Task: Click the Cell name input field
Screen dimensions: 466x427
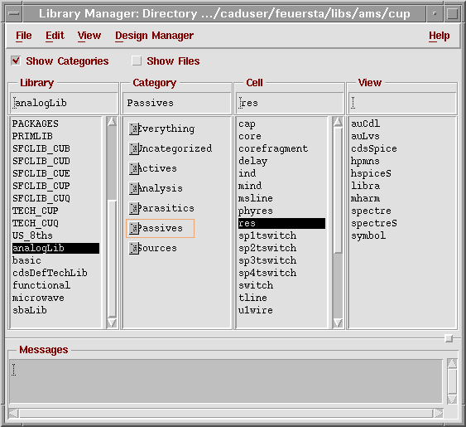Action: (290, 103)
